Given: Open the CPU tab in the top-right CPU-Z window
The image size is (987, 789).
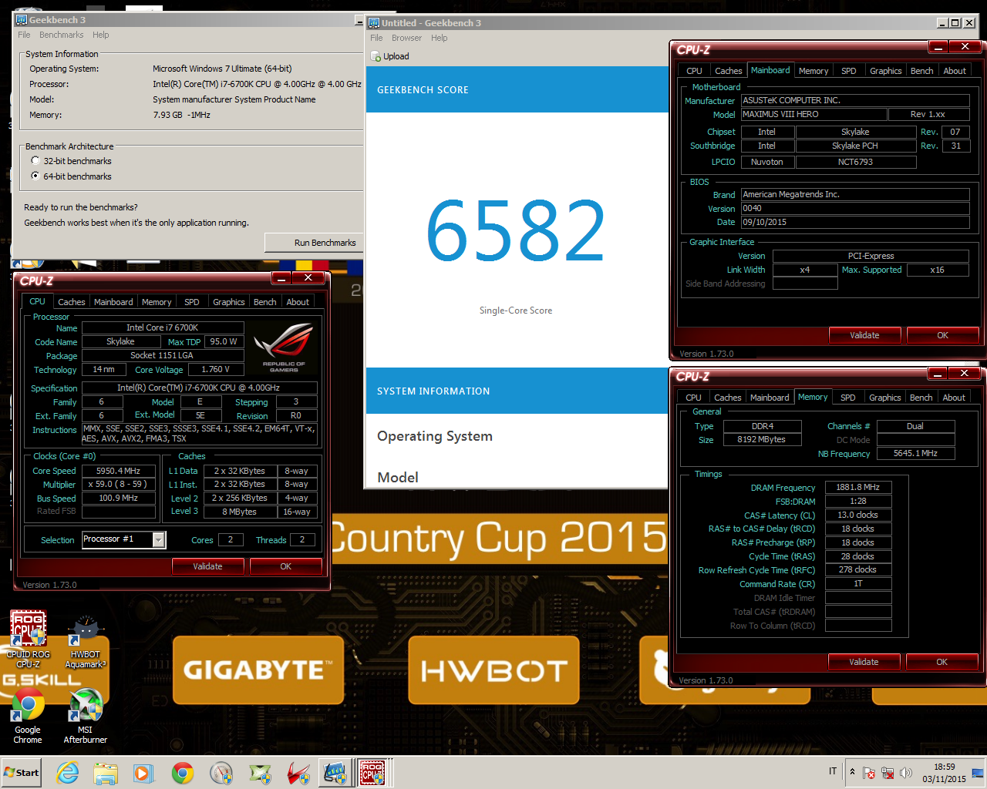Looking at the screenshot, I should click(x=694, y=71).
